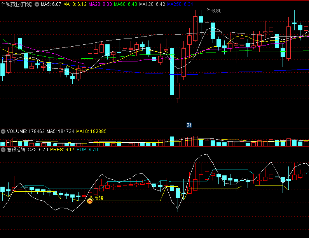Expand the 波段反转 indicator dropdown arrow
This screenshot has height=238, width=309.
tap(3, 150)
